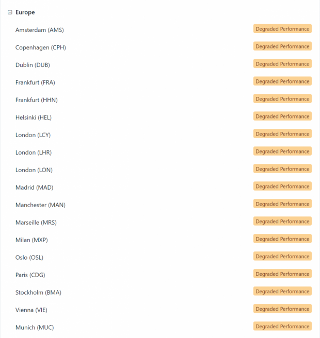This screenshot has height=338, width=320.
Task: Click Degraded Performance badge for London (LON)
Action: 282,169
